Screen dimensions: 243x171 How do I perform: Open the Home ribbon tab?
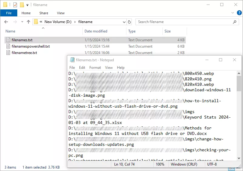click(x=26, y=13)
